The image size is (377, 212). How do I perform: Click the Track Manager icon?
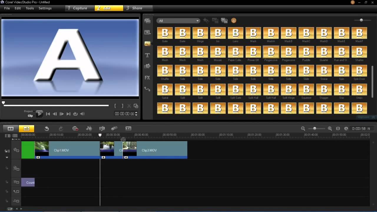[x=15, y=135]
